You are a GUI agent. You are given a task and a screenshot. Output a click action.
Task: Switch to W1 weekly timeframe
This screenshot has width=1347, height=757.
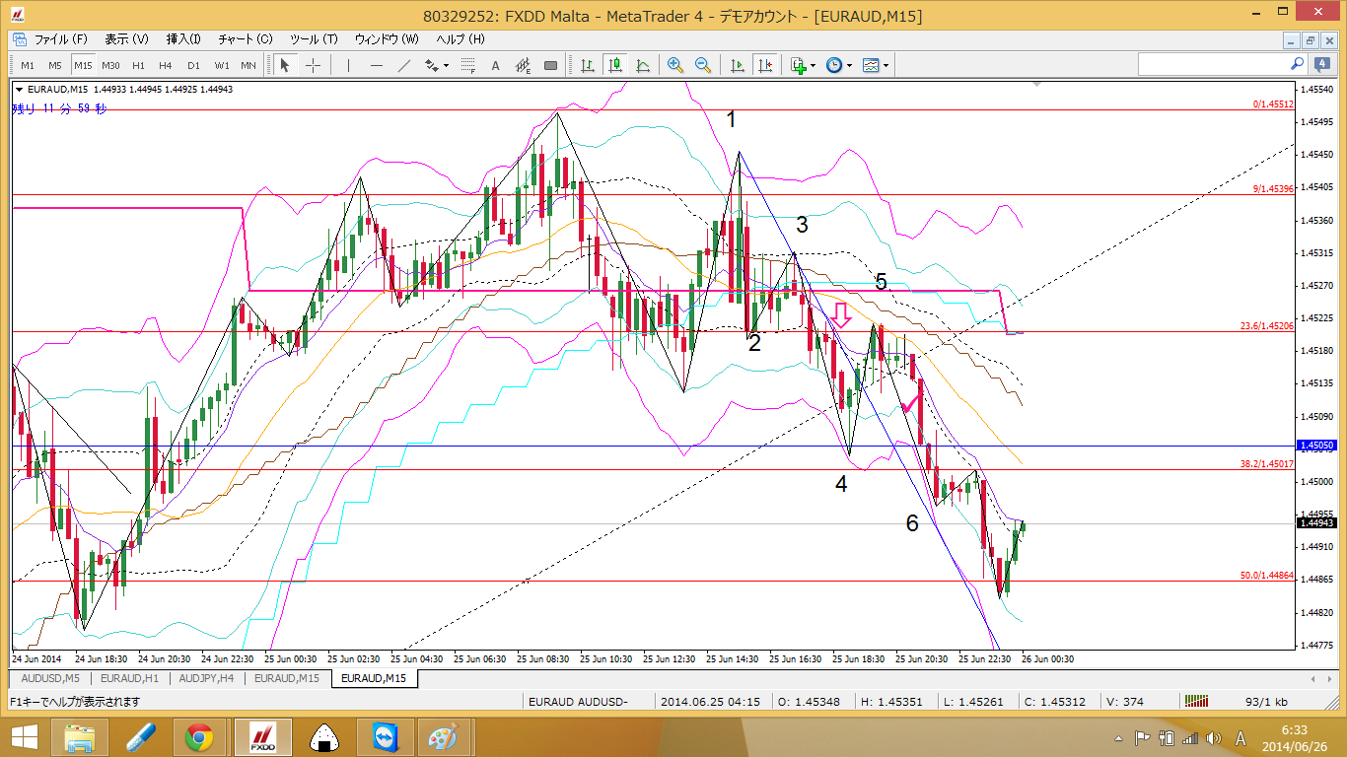pyautogui.click(x=222, y=65)
